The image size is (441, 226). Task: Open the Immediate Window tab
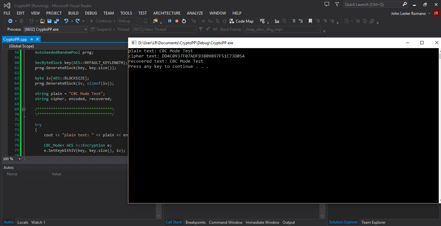tap(263, 222)
